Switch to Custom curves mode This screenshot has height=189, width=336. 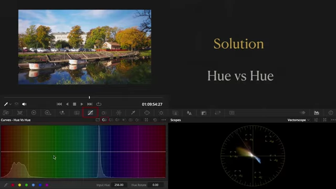point(98,120)
